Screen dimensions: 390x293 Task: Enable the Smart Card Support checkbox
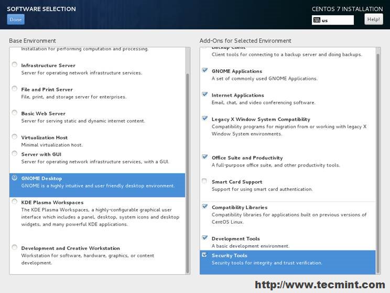pyautogui.click(x=204, y=181)
